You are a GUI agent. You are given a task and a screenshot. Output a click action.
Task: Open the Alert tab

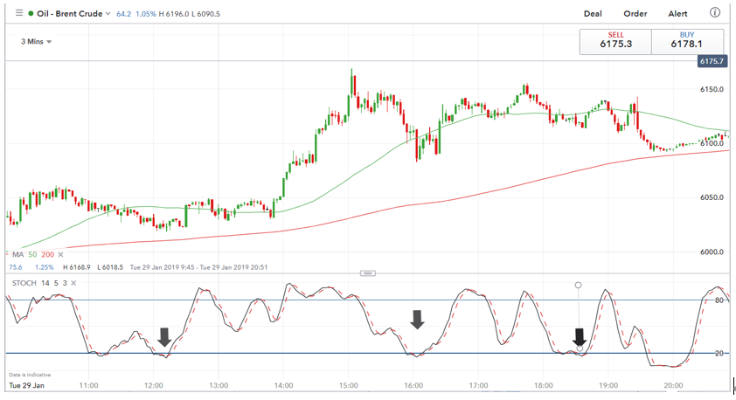pyautogui.click(x=677, y=14)
